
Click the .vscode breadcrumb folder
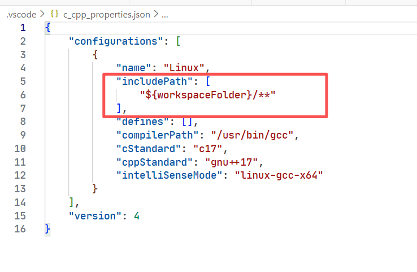pyautogui.click(x=21, y=14)
